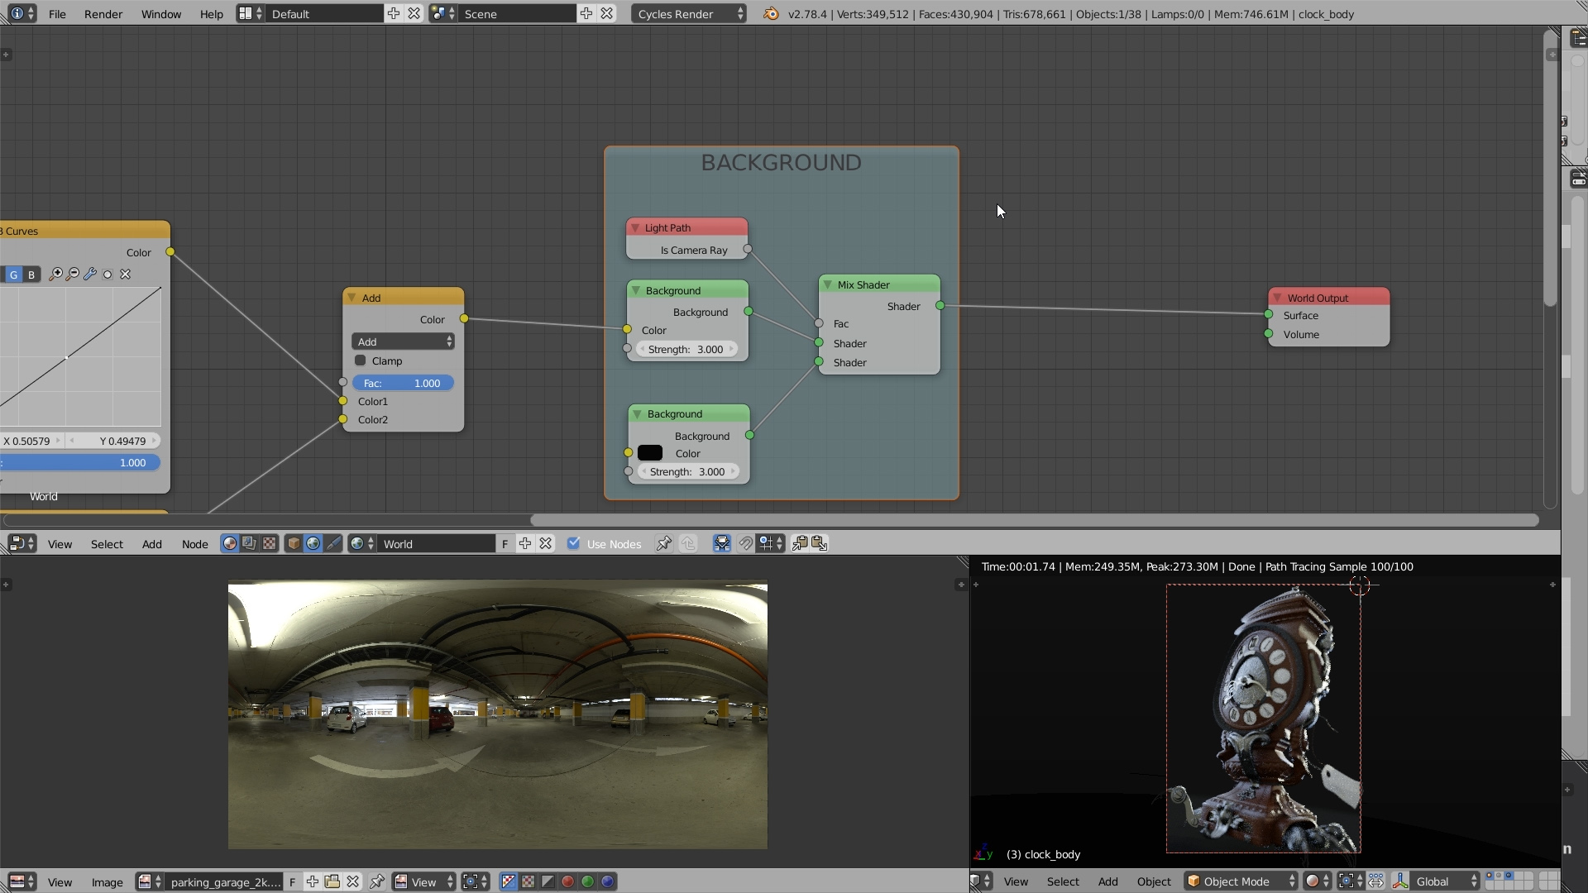Select the World shader type globe icon
This screenshot has width=1588, height=893.
(313, 543)
